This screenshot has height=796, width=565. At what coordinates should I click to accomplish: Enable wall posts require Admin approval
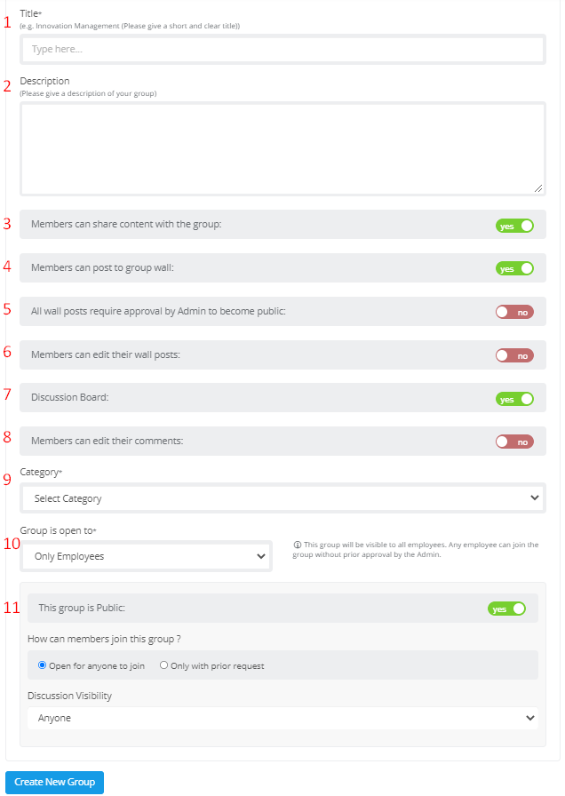[514, 312]
